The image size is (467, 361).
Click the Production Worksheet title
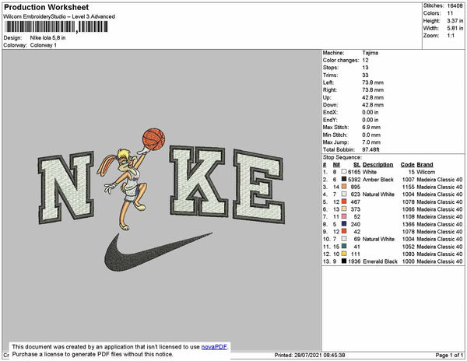tap(46, 8)
